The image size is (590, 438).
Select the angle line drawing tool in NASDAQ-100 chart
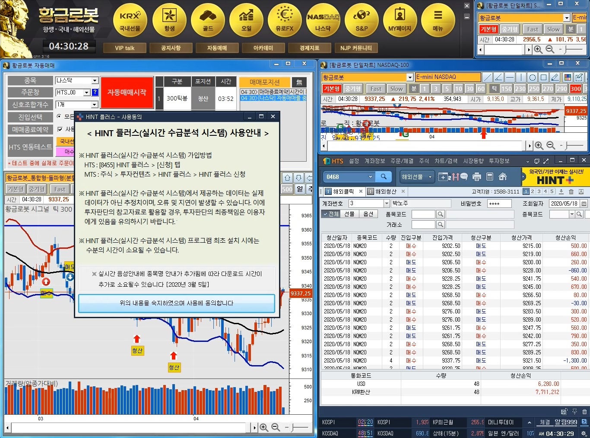pyautogui.click(x=498, y=77)
